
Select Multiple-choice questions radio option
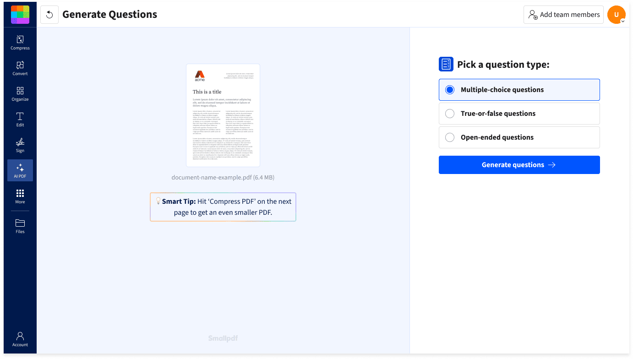point(519,90)
